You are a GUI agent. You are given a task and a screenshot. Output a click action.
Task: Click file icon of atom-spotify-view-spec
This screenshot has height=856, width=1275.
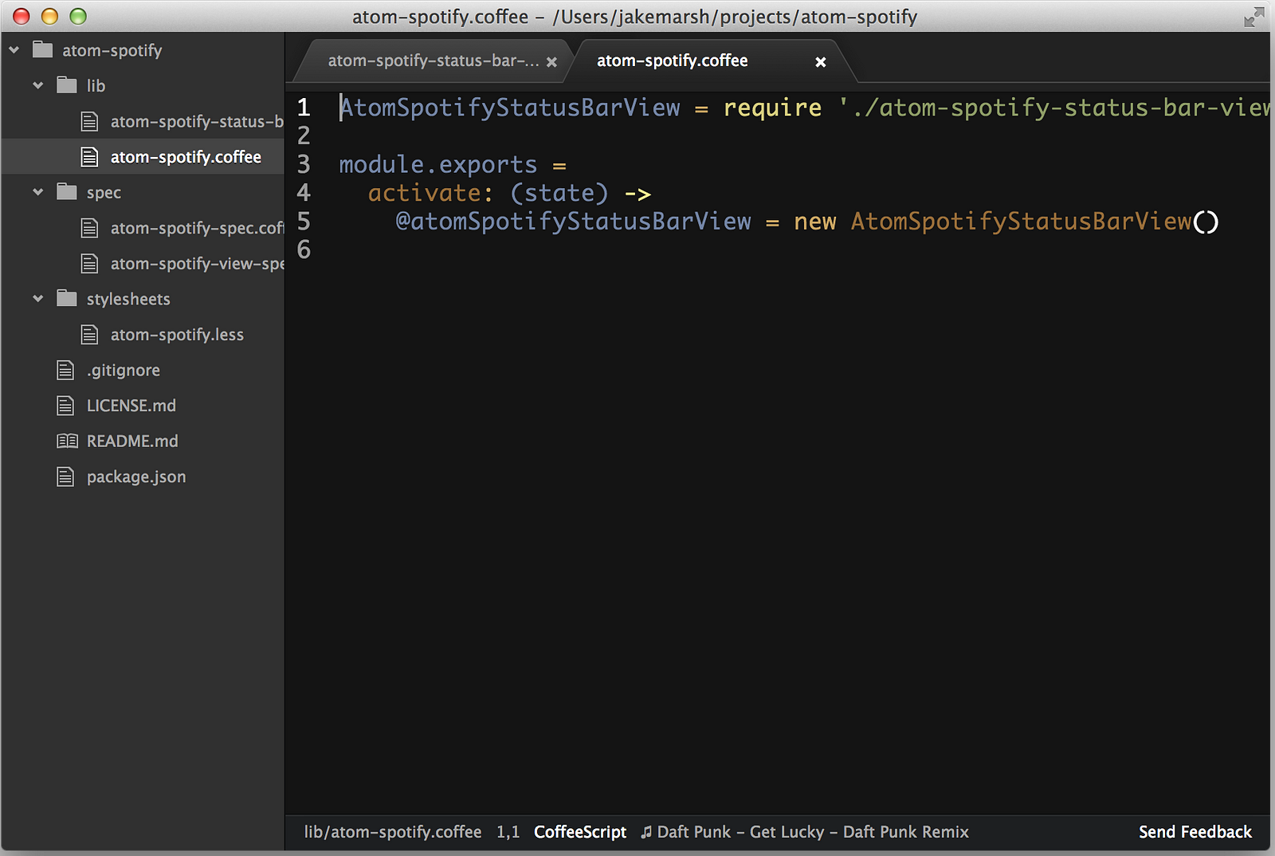[x=90, y=263]
